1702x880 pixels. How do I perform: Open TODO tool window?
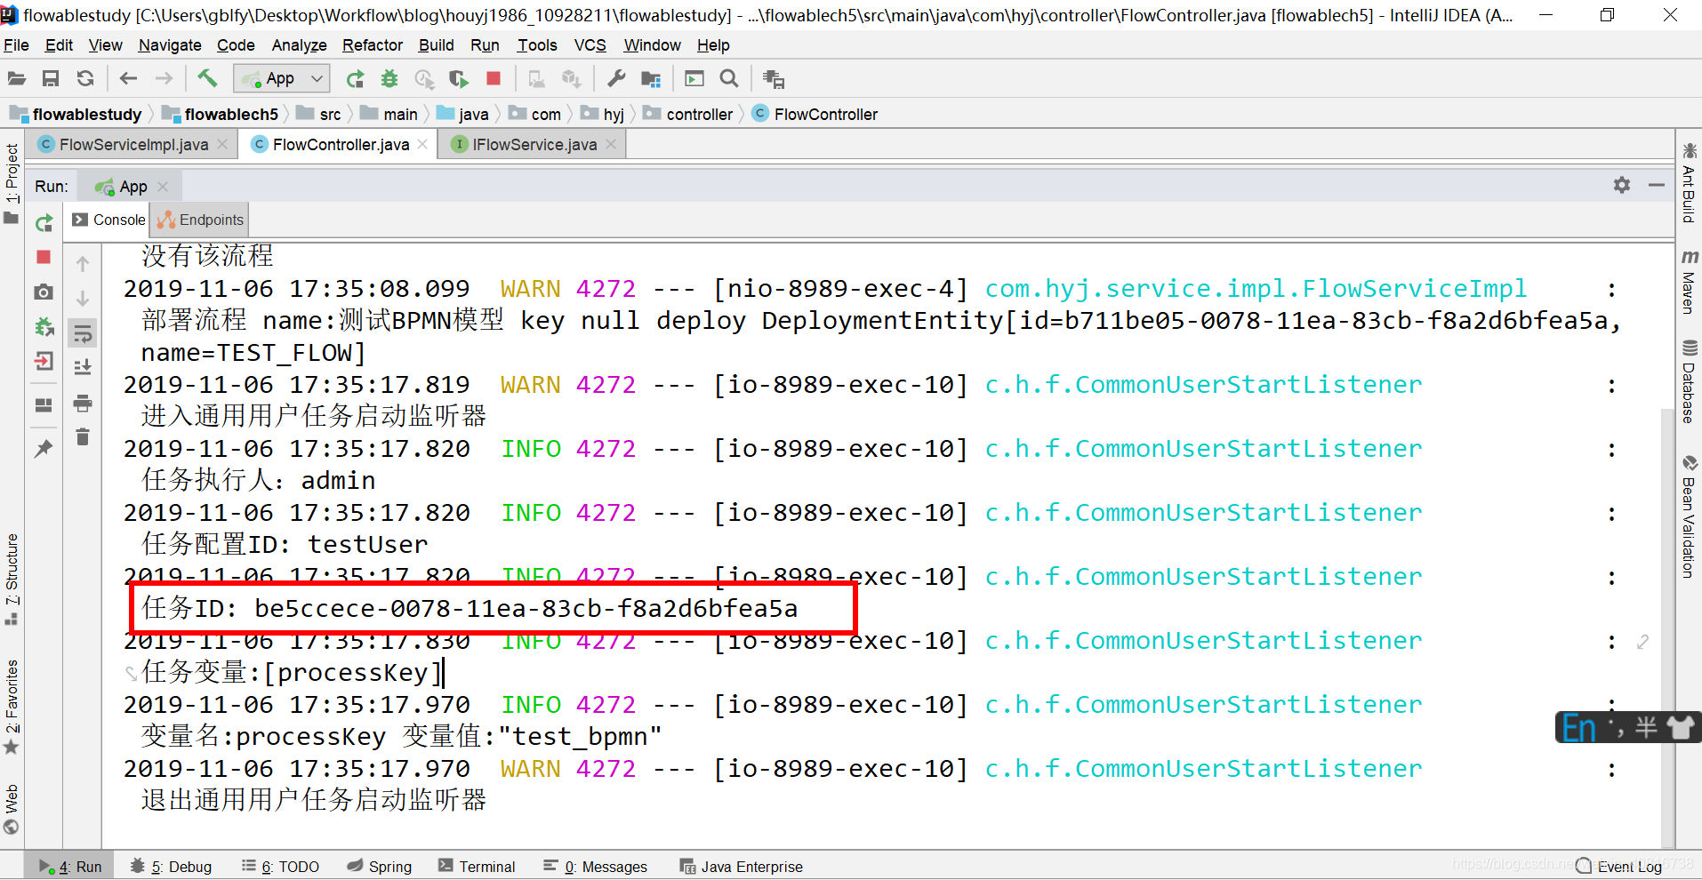[x=280, y=867]
